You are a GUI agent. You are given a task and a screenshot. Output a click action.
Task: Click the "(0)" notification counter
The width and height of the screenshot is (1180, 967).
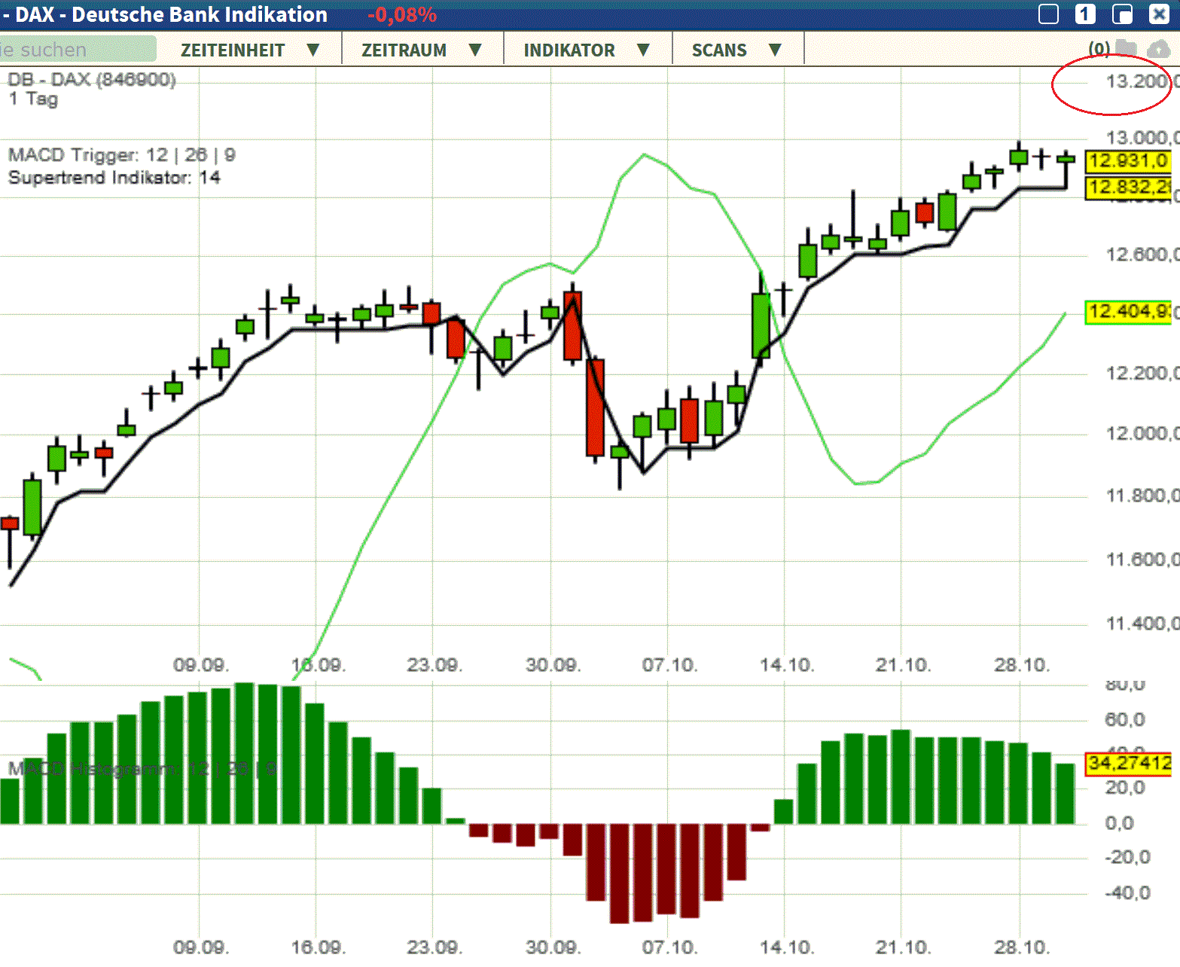point(1098,47)
